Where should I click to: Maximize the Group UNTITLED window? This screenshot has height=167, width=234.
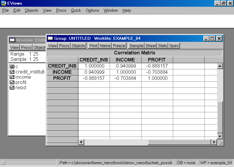[x=212, y=39]
